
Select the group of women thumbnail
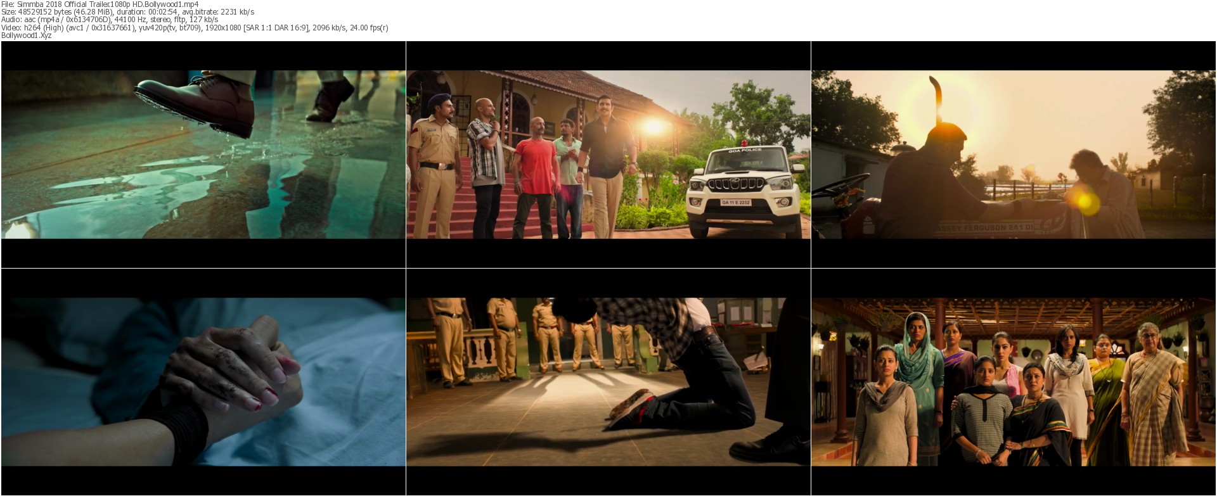pyautogui.click(x=1014, y=382)
